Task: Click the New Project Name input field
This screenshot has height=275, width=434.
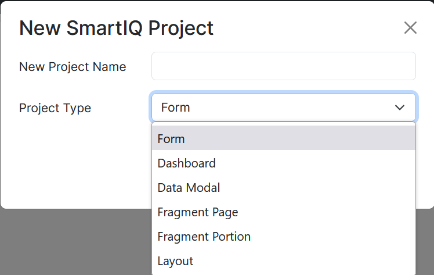Action: [283, 66]
